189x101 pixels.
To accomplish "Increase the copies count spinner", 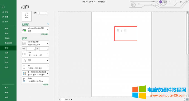I will click(46, 12).
